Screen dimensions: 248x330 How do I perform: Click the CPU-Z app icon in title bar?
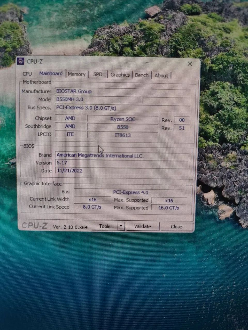[x=20, y=61]
